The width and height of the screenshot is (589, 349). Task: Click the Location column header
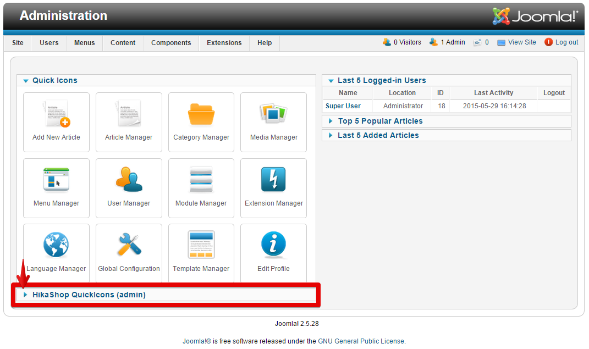click(x=403, y=93)
